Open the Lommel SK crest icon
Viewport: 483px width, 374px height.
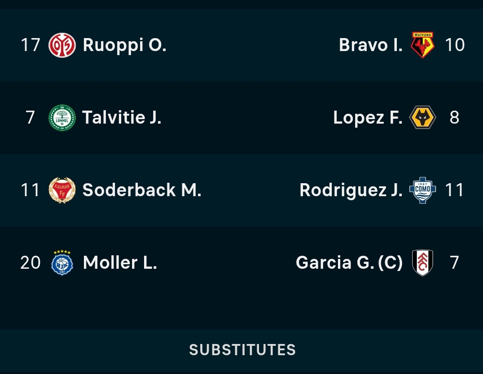point(62,118)
